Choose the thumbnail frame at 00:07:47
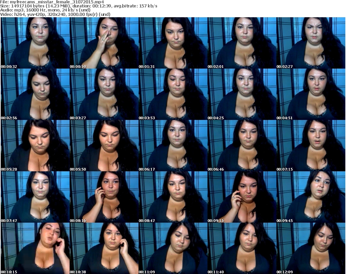 point(35,197)
